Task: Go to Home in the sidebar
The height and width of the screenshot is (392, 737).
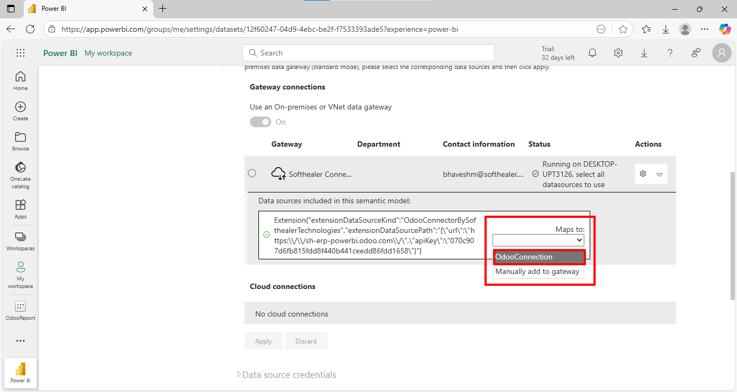Action: [x=21, y=81]
